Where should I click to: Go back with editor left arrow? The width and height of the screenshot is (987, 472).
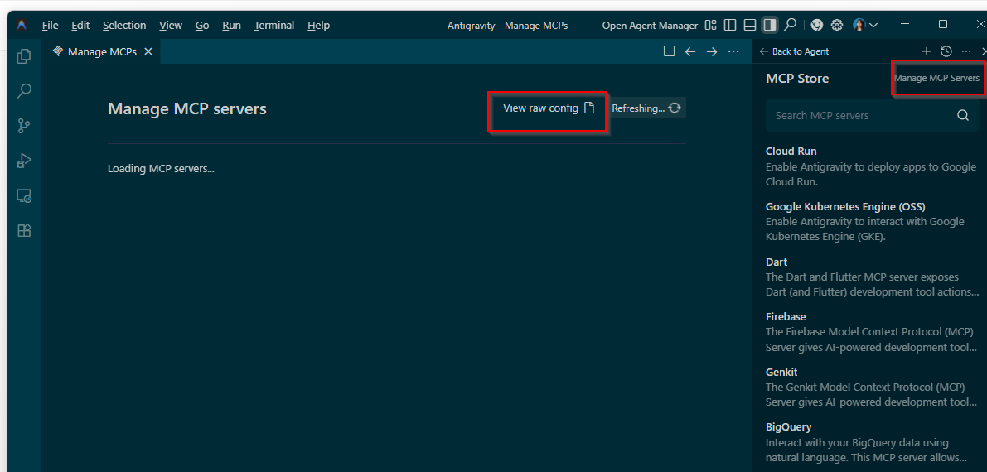[x=690, y=51]
